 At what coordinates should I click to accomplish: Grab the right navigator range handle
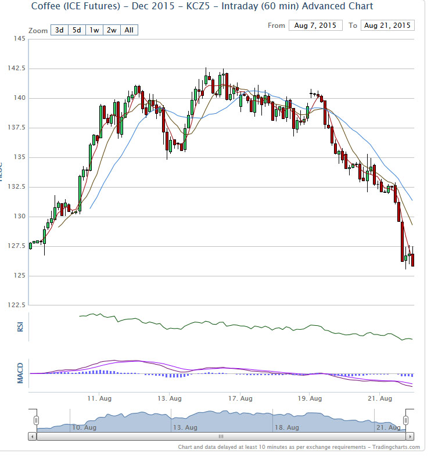(x=405, y=420)
